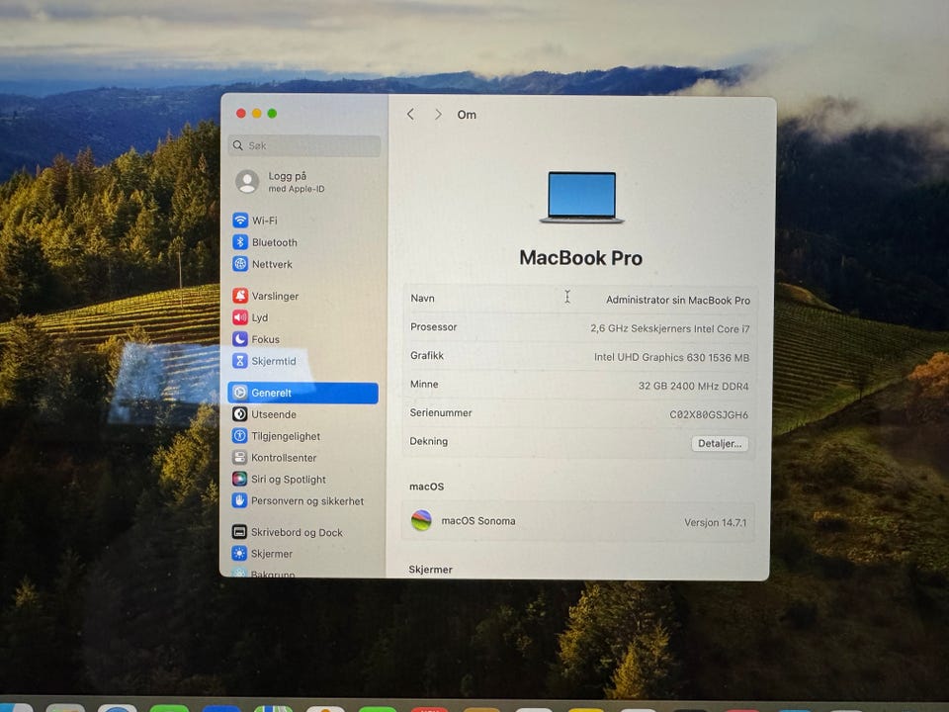Click the macOS Sonoma label
Screen dimensions: 949x712
point(478,521)
